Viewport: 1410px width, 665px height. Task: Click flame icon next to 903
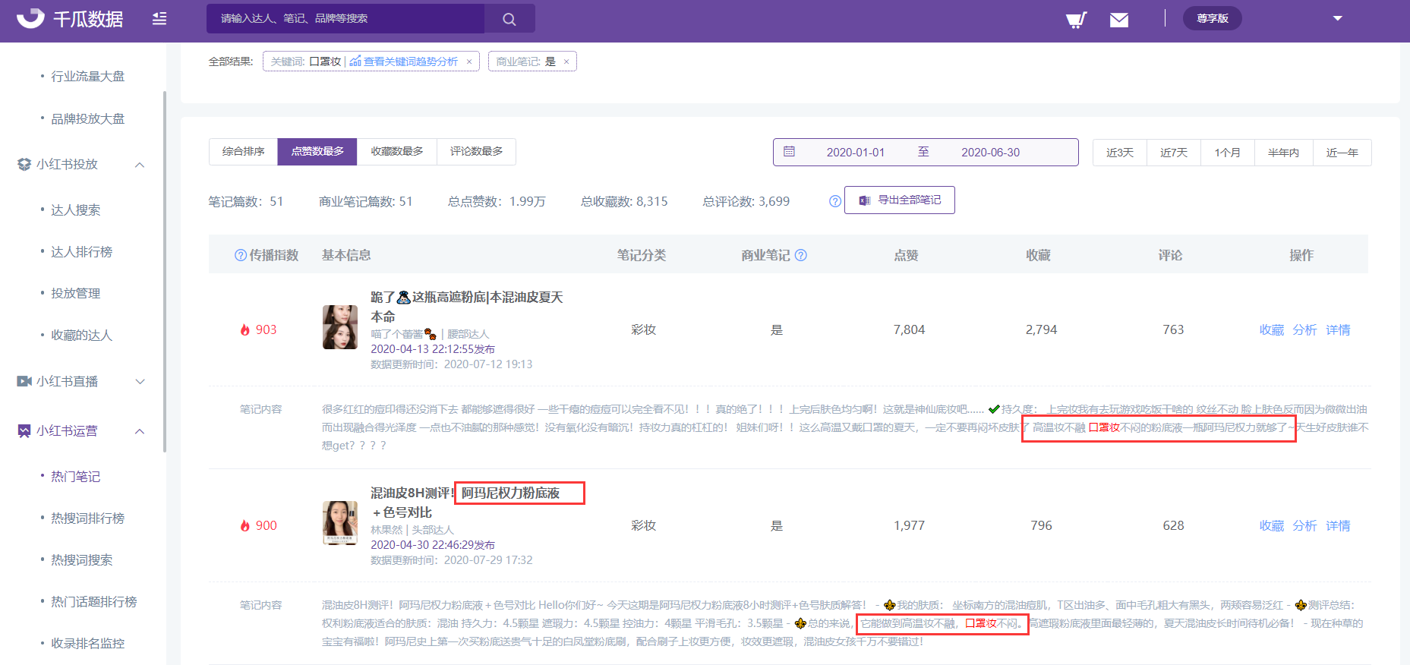(245, 329)
